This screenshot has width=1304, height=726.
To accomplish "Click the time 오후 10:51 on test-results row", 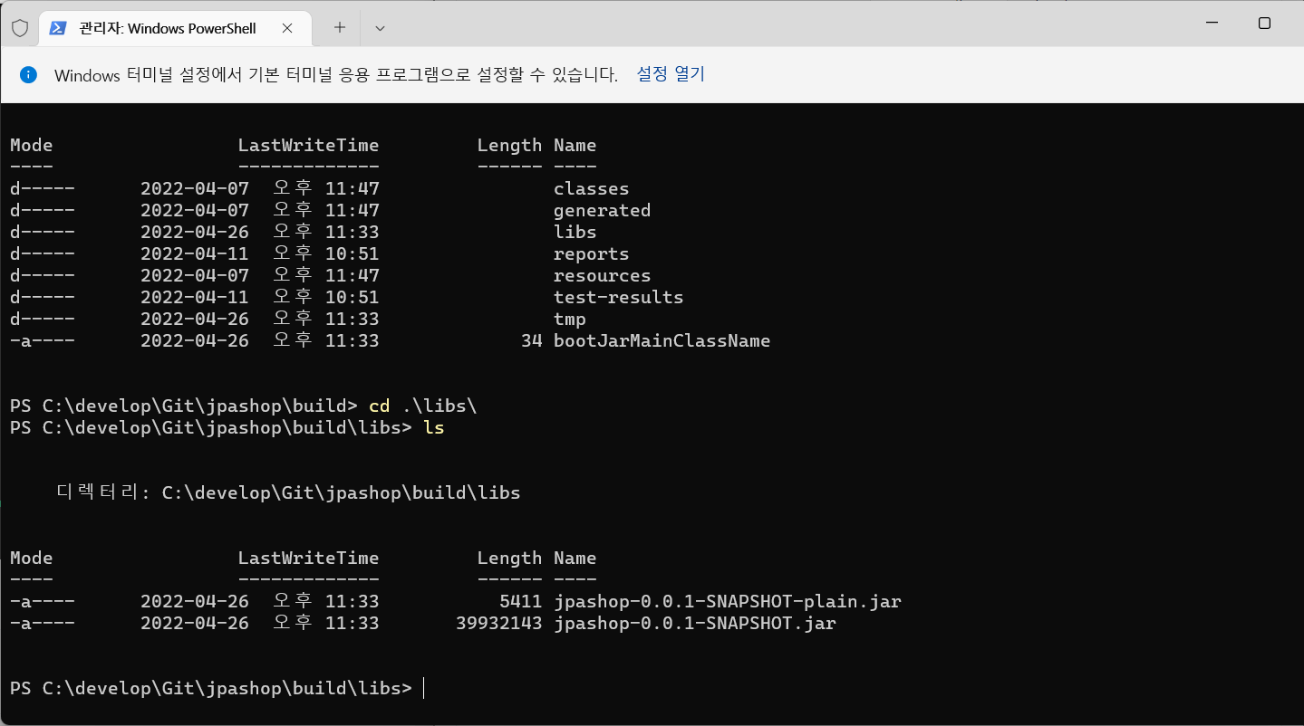I will pyautogui.click(x=326, y=297).
